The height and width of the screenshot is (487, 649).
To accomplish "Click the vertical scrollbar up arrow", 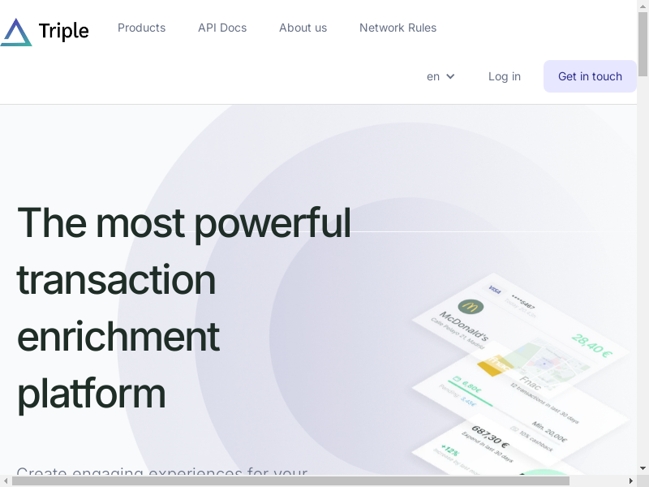I will click(643, 6).
